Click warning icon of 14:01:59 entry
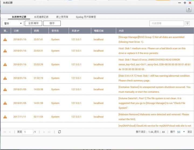The image size is (194, 150). pyautogui.click(x=5, y=103)
